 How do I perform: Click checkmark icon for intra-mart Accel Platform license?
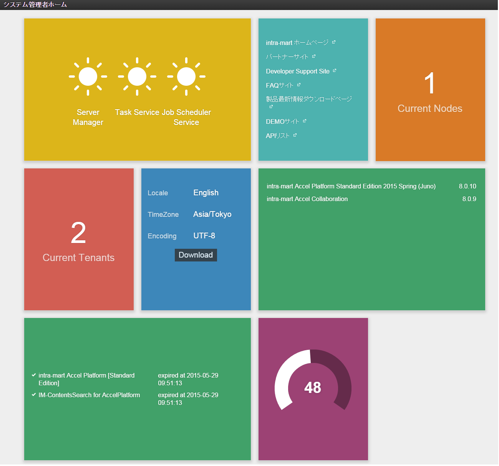(34, 375)
